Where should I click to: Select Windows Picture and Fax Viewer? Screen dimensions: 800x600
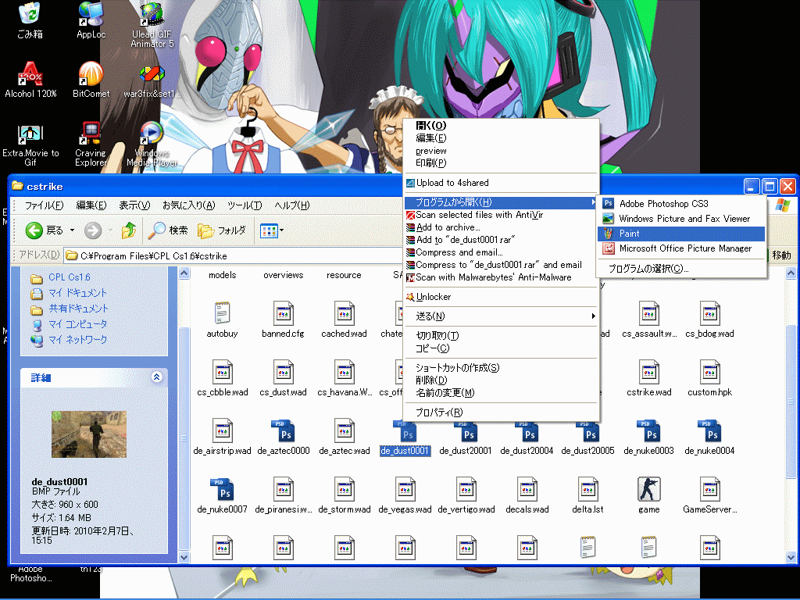pyautogui.click(x=684, y=219)
